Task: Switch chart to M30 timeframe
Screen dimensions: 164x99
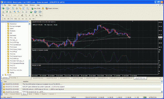Action: click(15, 19)
